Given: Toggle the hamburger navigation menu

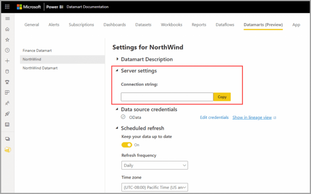Looking at the screenshot, I should coord(8,19).
